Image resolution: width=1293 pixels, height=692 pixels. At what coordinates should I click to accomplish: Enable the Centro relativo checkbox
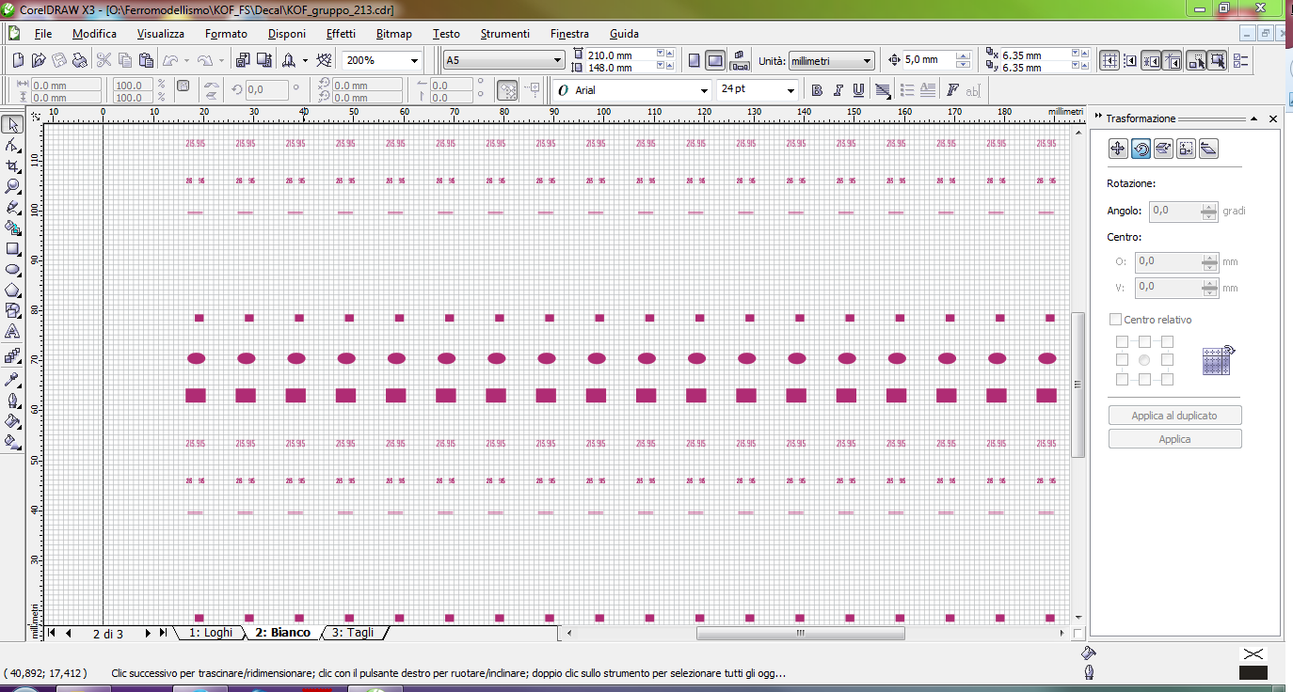[1116, 320]
